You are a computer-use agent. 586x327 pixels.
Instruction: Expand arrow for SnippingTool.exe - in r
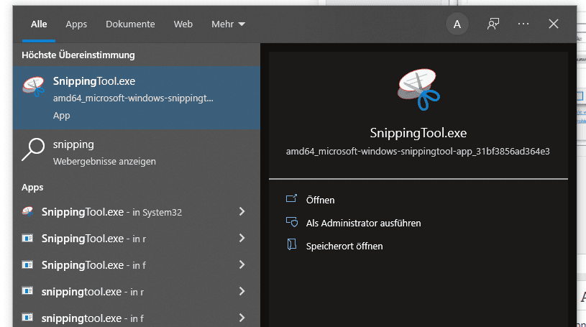point(242,238)
